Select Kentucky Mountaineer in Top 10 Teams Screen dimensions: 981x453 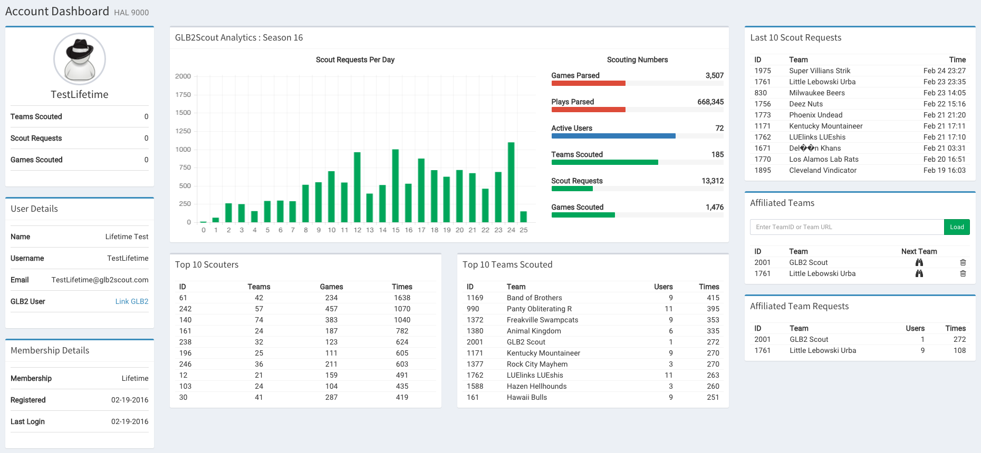pyautogui.click(x=543, y=353)
